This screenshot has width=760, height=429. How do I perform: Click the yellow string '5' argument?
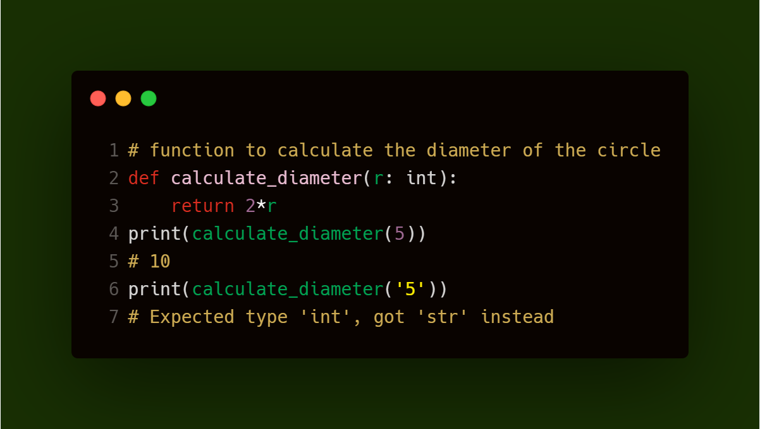(410, 289)
